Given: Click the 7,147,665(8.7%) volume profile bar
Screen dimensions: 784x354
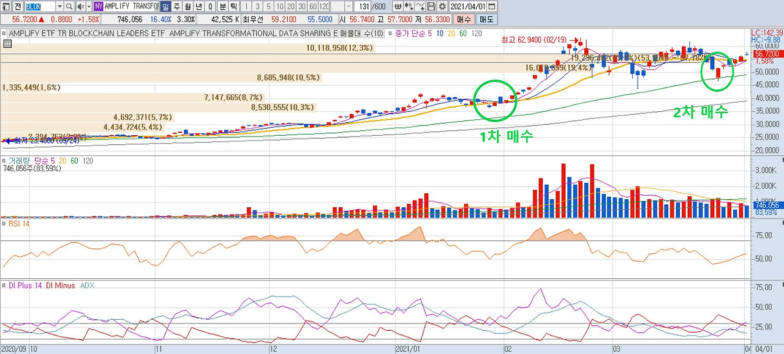Looking at the screenshot, I should [132, 97].
